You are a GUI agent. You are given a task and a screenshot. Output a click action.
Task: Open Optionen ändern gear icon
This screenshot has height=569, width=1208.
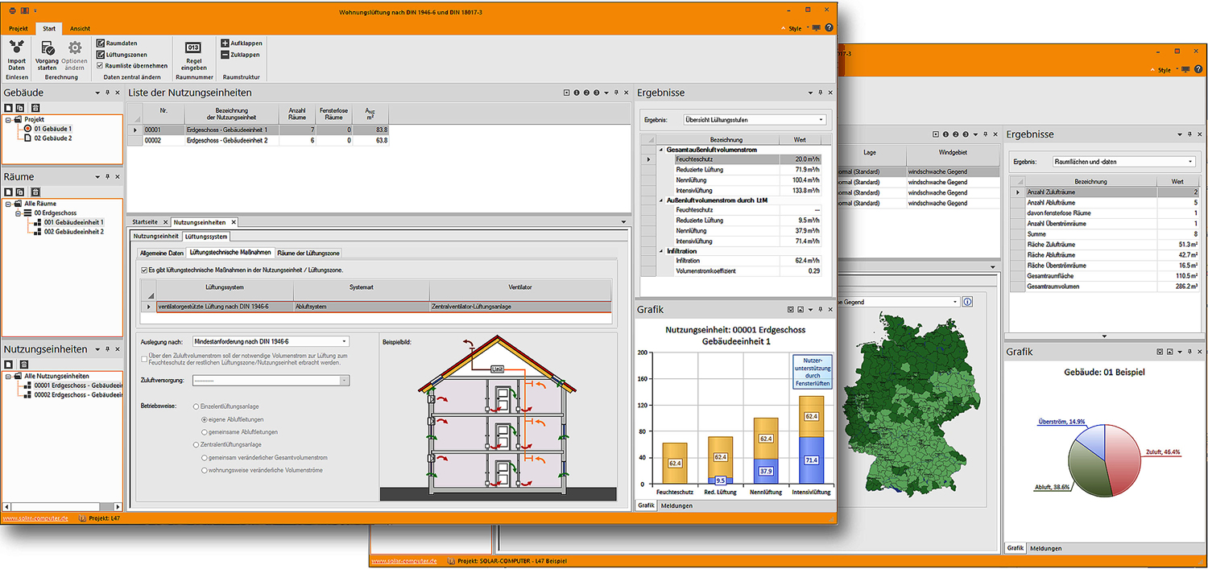click(75, 48)
